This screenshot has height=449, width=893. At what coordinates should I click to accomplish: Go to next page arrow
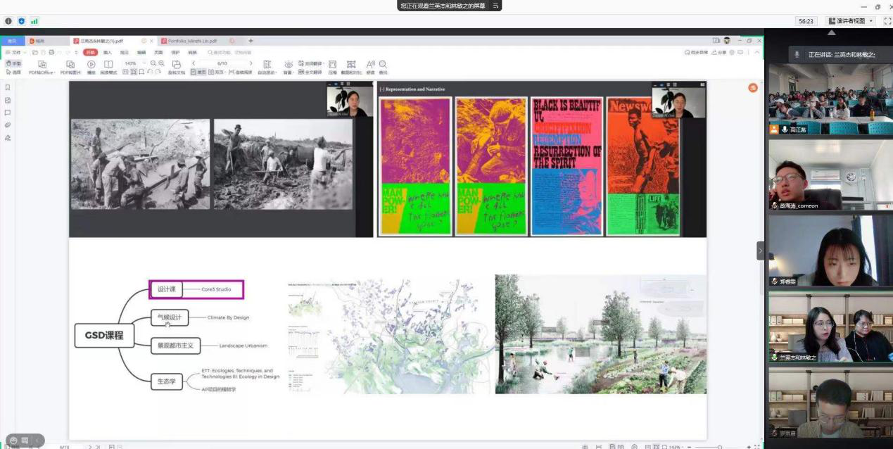(x=251, y=63)
